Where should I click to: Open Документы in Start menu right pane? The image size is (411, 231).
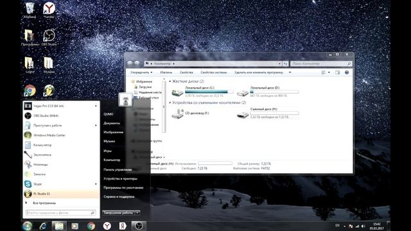pos(112,123)
